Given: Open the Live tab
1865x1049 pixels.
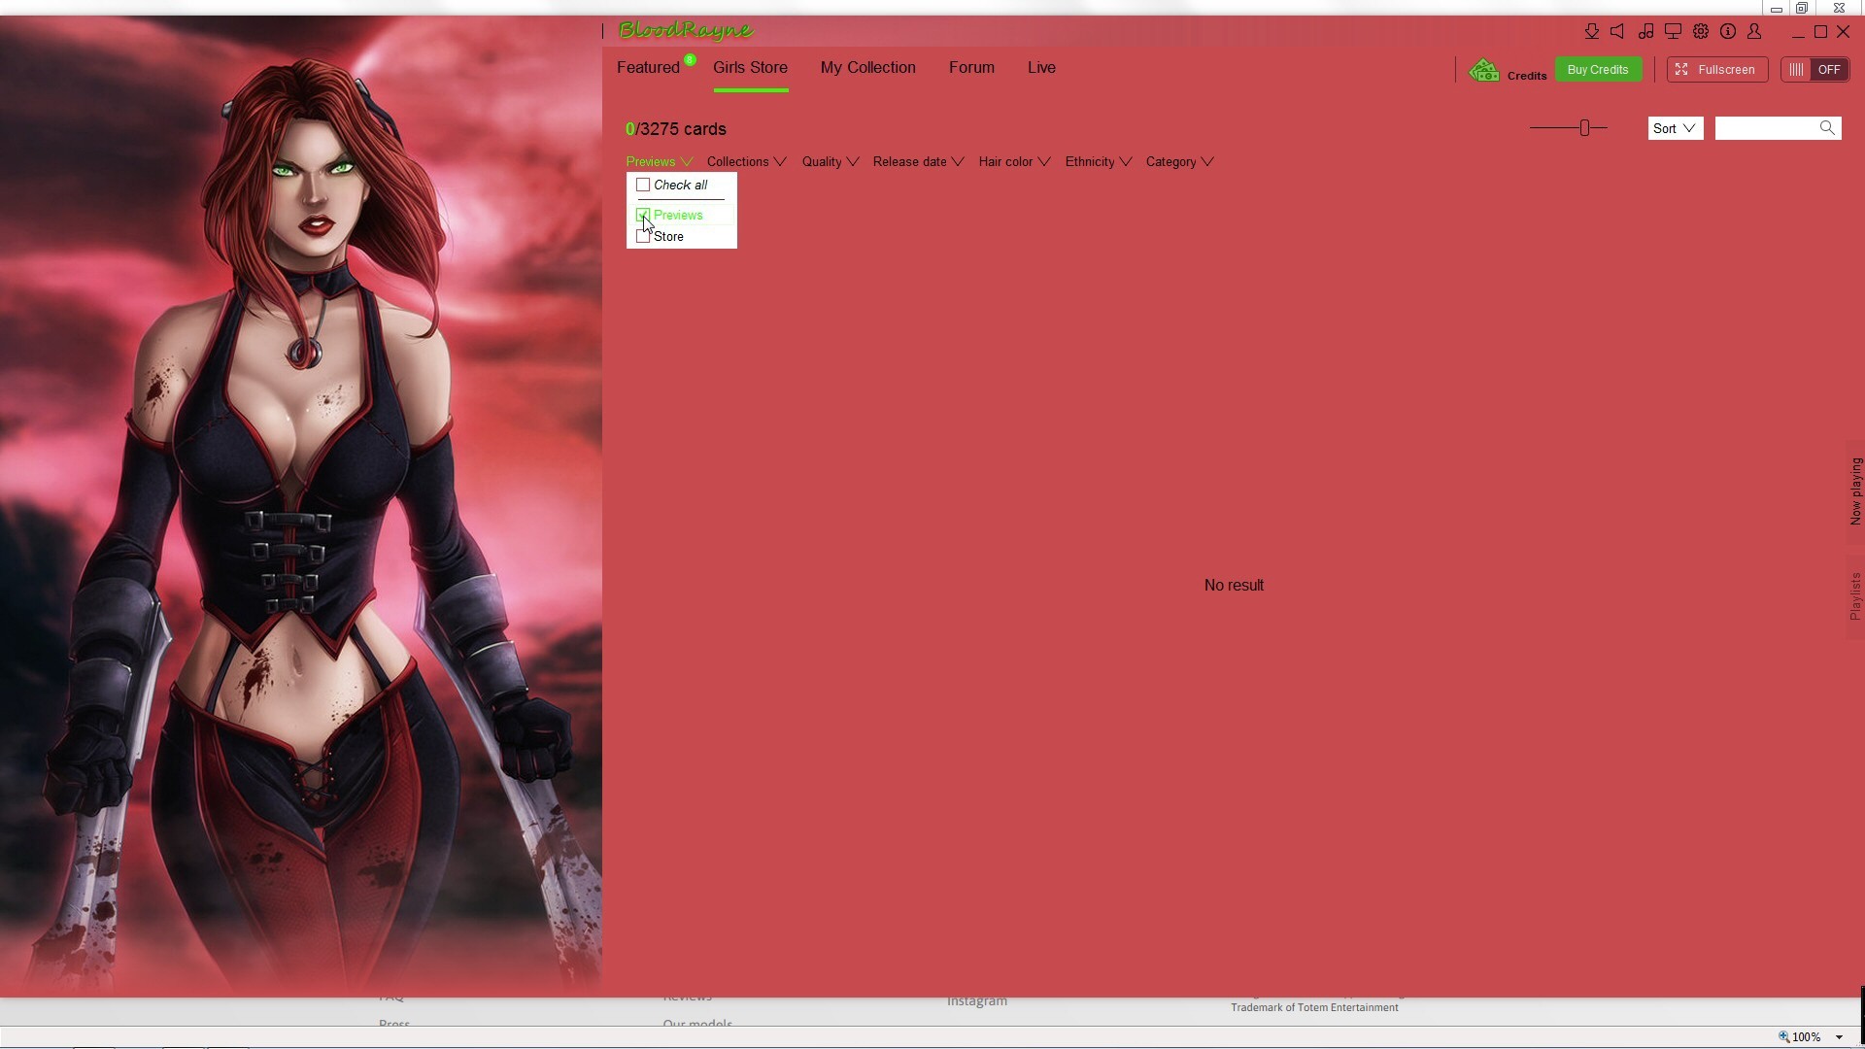Looking at the screenshot, I should (1041, 68).
